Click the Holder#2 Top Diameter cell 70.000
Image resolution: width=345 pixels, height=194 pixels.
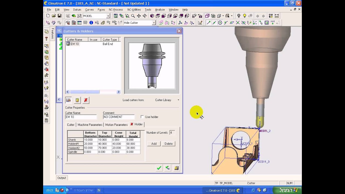[105, 148]
